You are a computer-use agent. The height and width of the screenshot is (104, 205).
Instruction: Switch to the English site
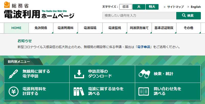tap(196, 7)
